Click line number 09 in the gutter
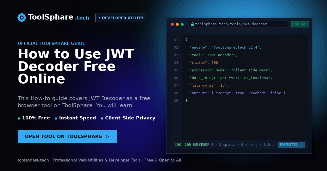327x171 pixels. [x=176, y=101]
